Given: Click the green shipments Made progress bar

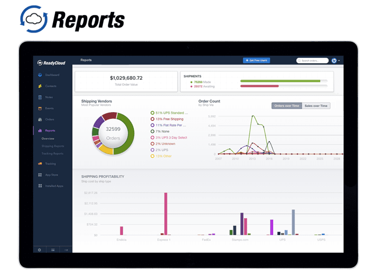Looking at the screenshot, I should pos(280,81).
